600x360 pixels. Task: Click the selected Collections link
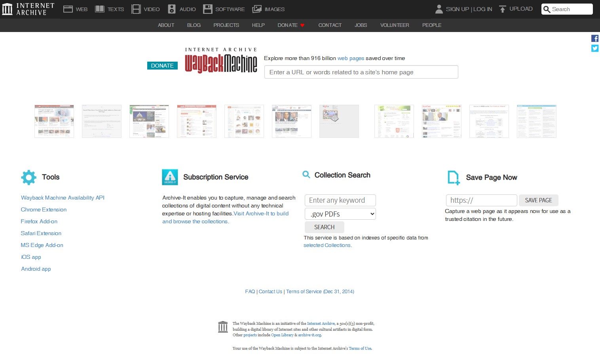[x=327, y=245]
